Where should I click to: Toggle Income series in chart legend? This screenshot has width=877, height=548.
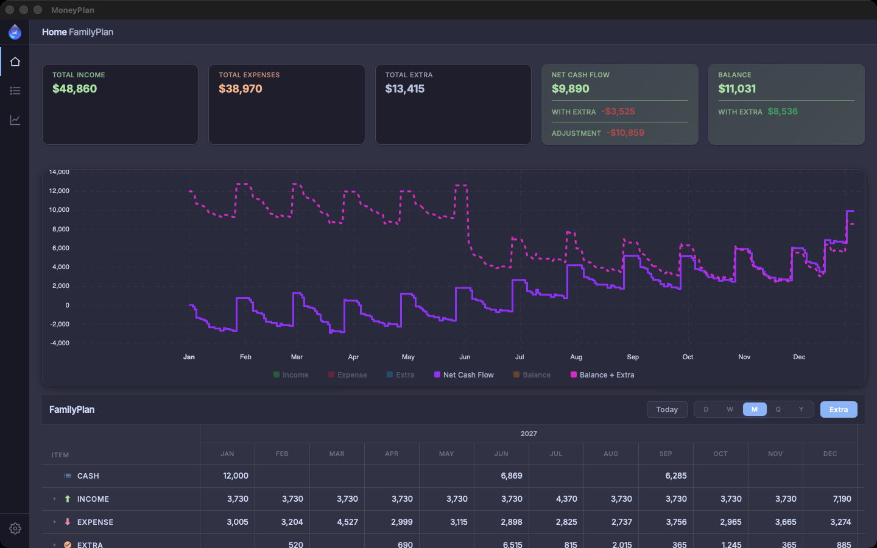[291, 375]
